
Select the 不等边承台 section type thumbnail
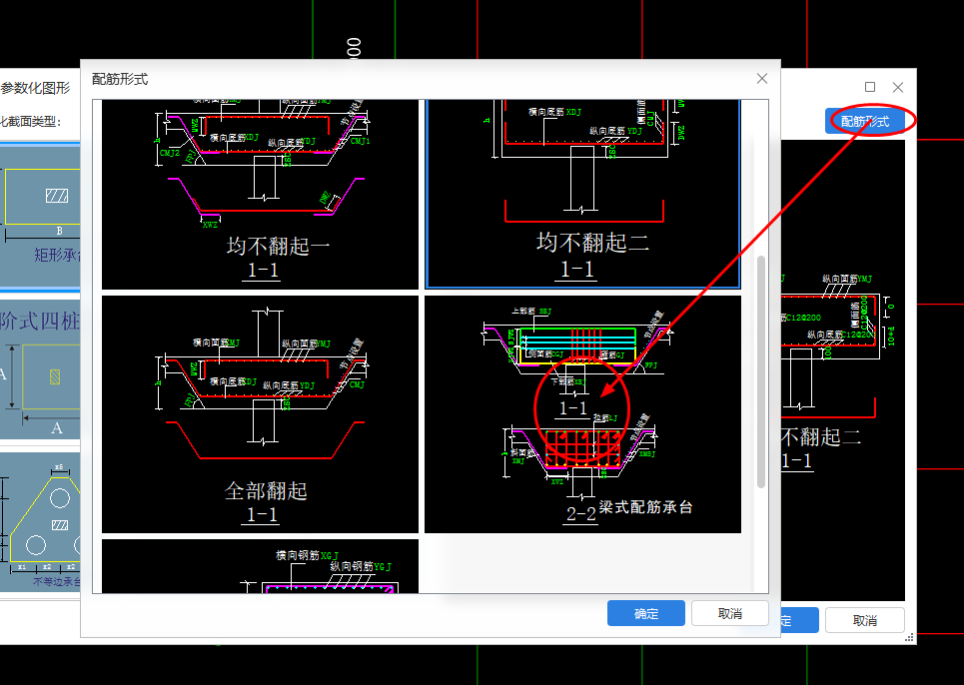point(40,522)
